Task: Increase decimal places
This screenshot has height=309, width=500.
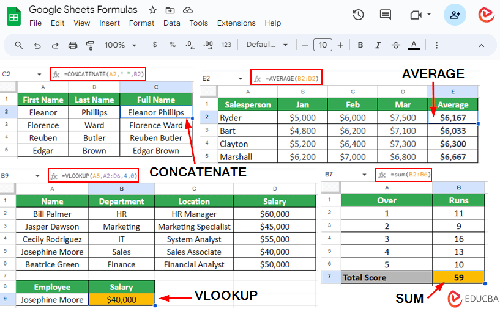Action: click(x=208, y=45)
